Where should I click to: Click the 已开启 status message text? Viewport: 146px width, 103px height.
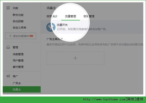(82, 29)
